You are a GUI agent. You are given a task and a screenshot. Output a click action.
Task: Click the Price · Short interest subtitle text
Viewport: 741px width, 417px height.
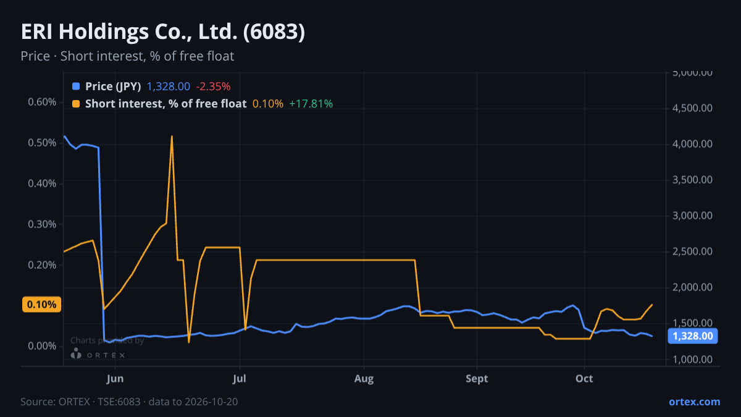pos(127,56)
